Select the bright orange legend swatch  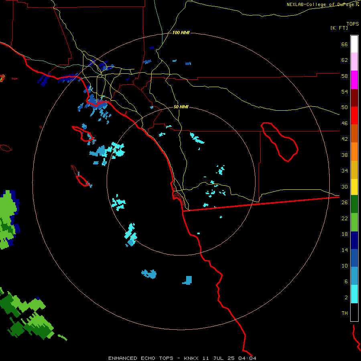(354, 152)
